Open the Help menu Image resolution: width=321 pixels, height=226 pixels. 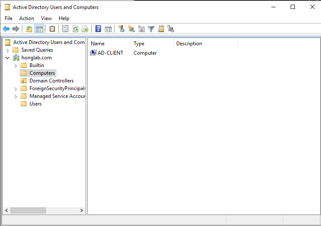click(x=64, y=18)
